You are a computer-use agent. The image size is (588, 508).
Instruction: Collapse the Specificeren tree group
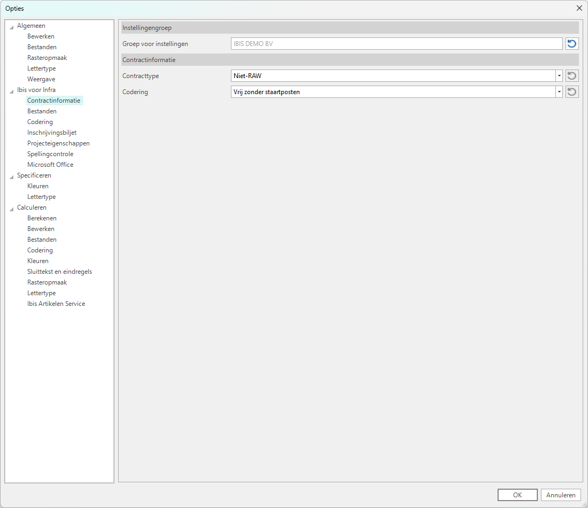coord(12,176)
